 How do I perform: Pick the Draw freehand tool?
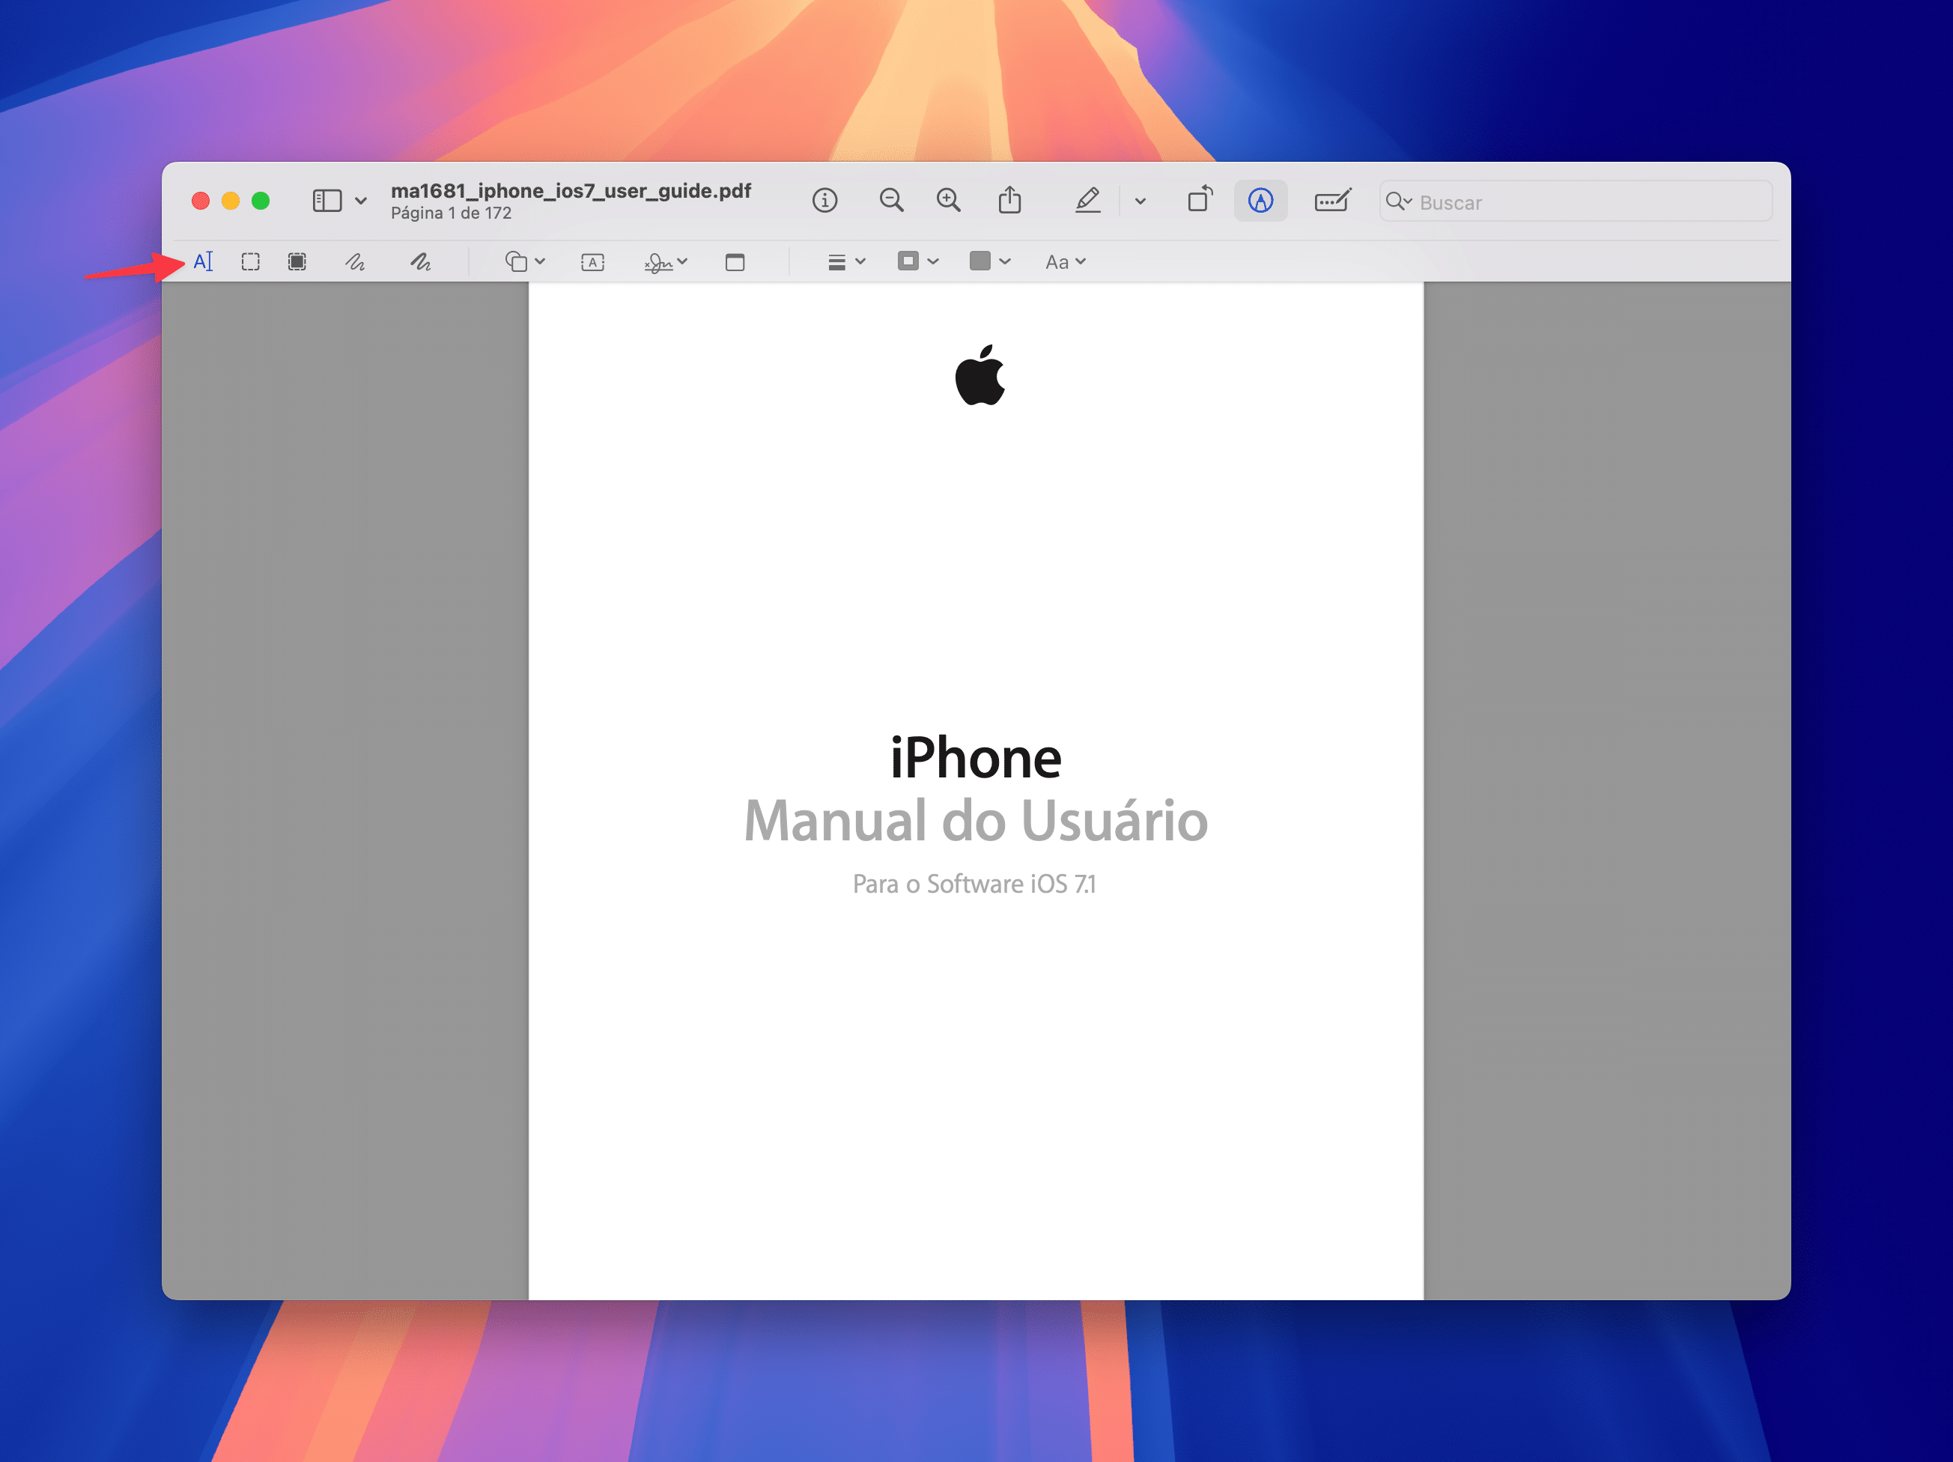pos(420,261)
